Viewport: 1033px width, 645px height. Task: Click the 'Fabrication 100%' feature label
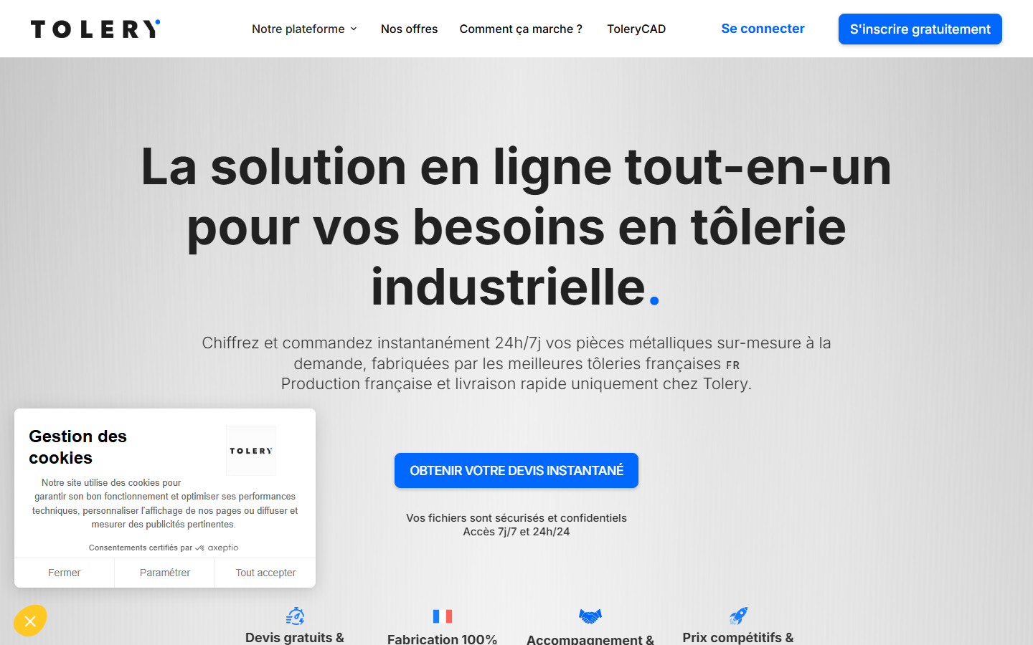443,639
